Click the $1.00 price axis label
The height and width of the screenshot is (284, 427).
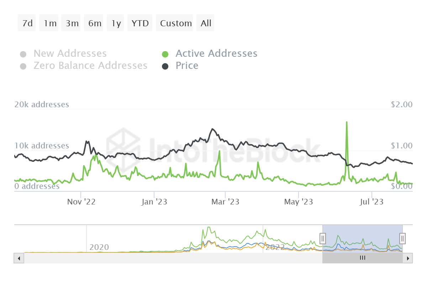pyautogui.click(x=402, y=146)
